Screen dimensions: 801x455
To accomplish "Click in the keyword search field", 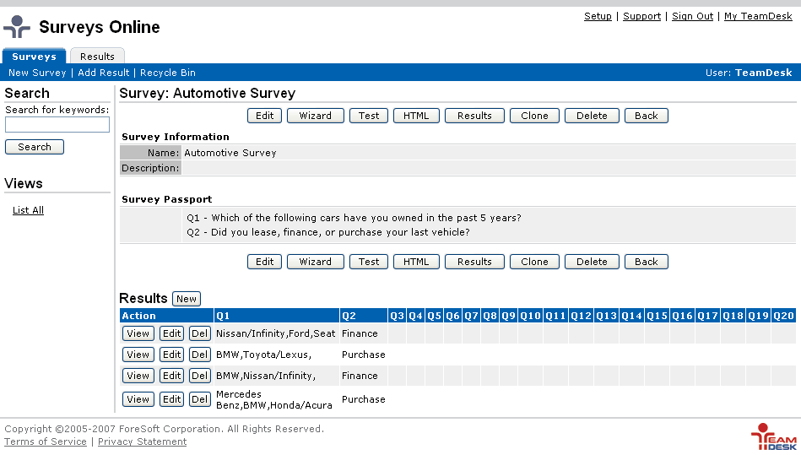I will point(57,125).
